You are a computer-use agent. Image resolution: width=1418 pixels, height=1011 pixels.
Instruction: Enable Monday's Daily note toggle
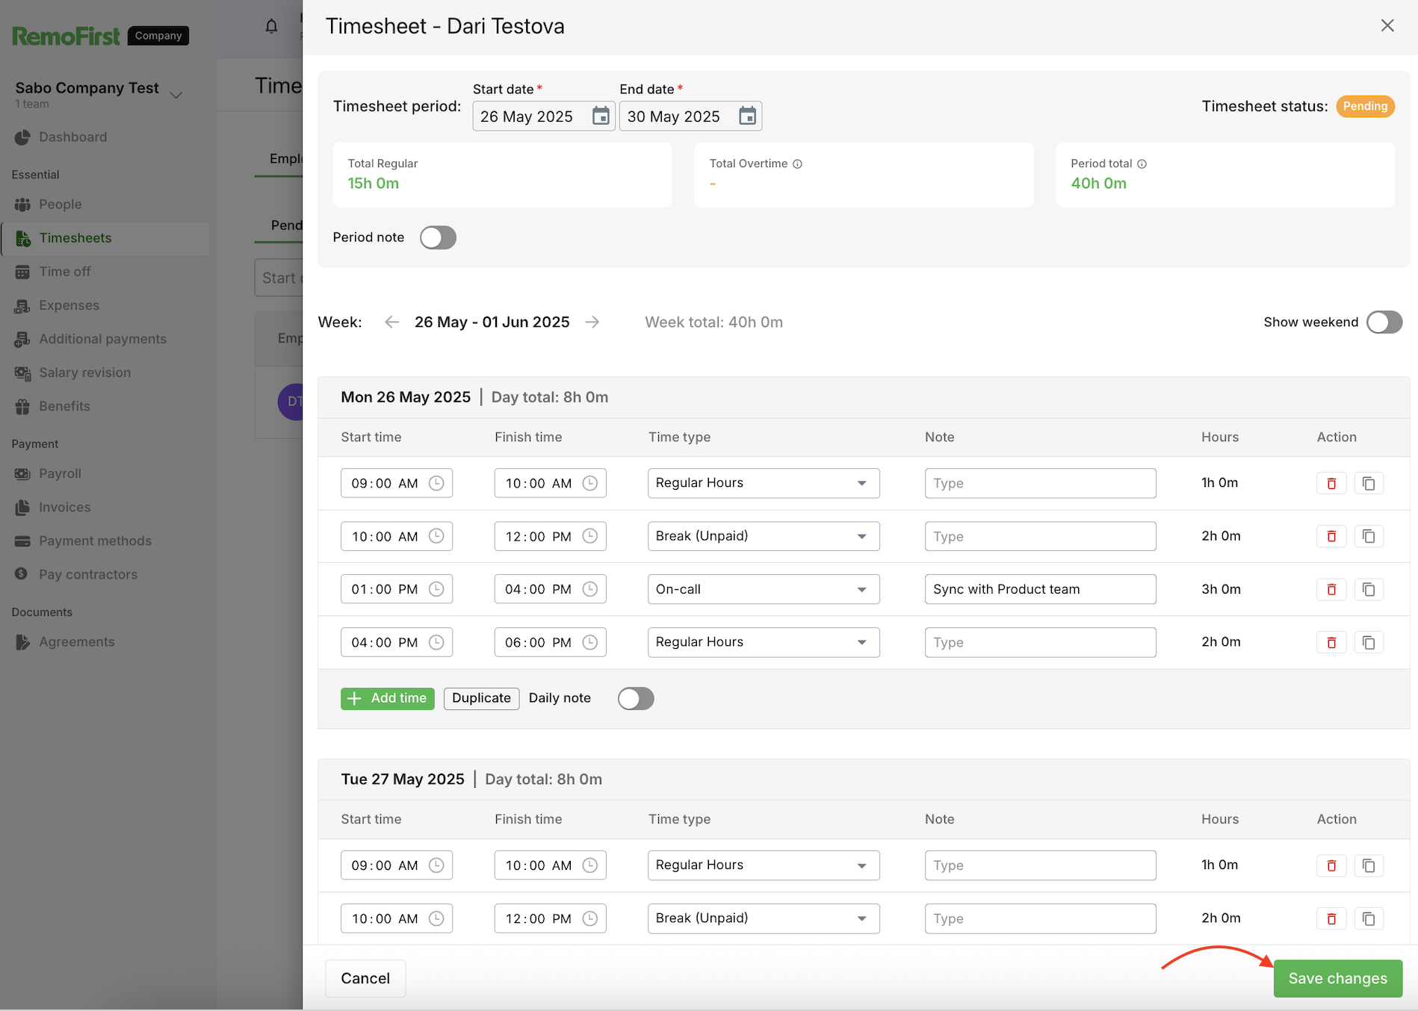[x=635, y=698]
